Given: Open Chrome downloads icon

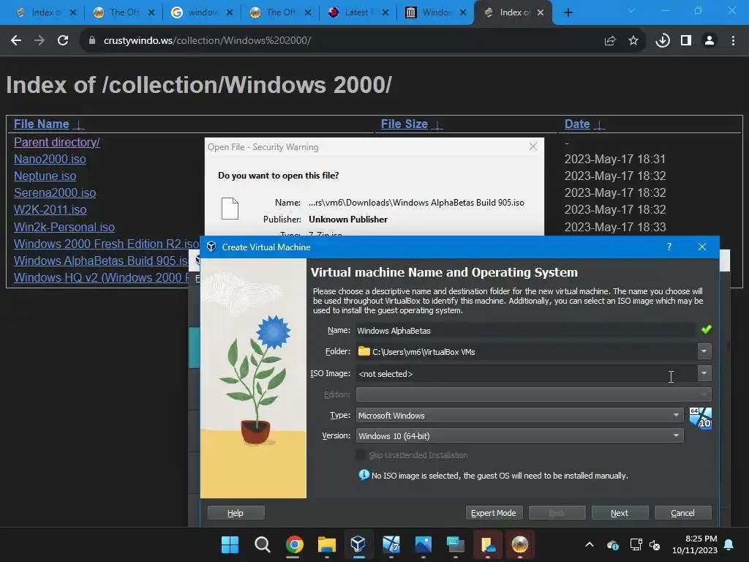Looking at the screenshot, I should tap(663, 41).
